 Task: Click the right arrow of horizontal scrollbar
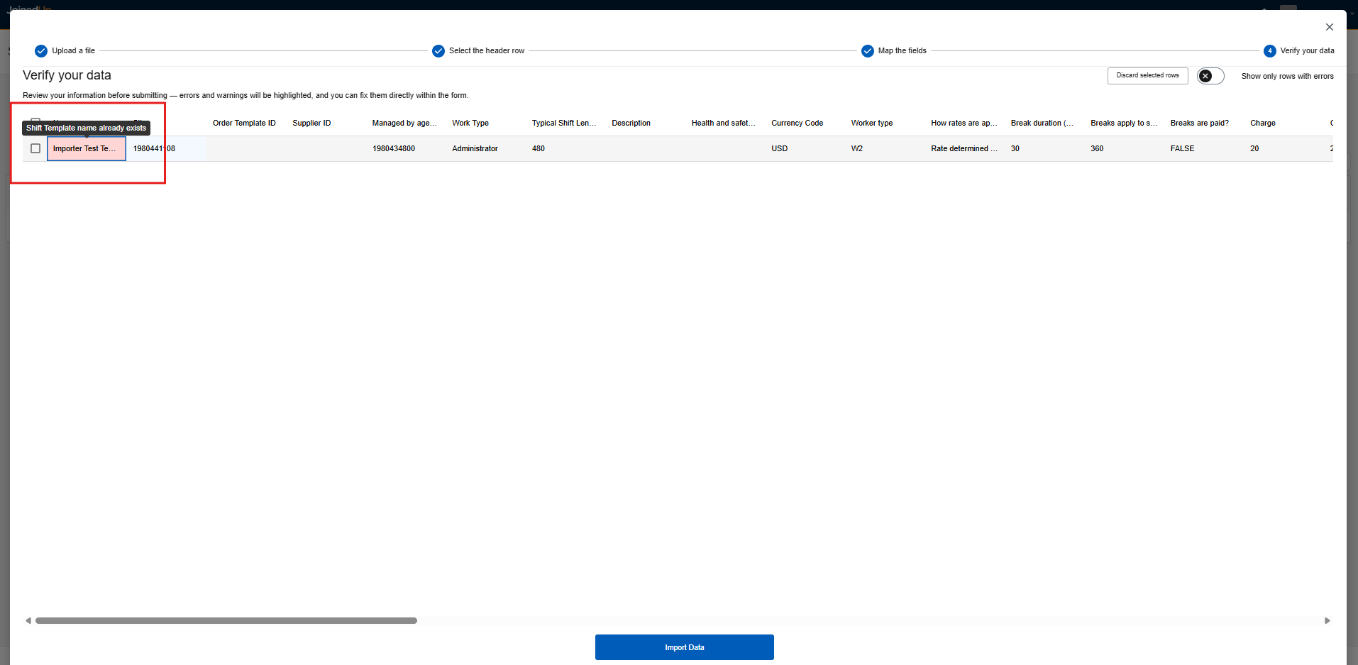(x=1327, y=620)
